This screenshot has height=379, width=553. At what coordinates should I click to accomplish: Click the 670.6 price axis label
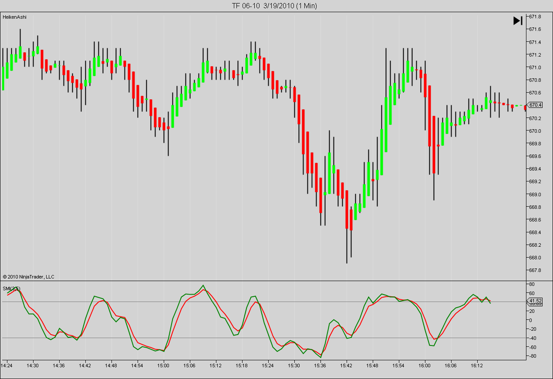click(x=535, y=93)
